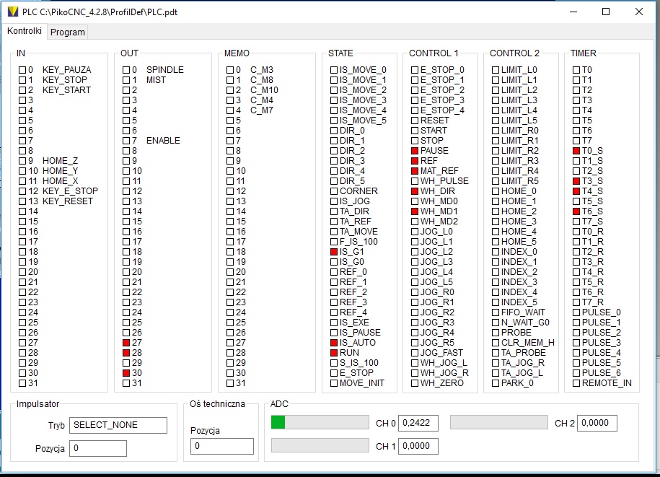Focus the Impulsator Pozycja field

coord(98,448)
